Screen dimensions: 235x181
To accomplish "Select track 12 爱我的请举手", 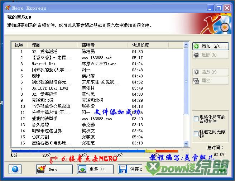I will click(97, 119).
